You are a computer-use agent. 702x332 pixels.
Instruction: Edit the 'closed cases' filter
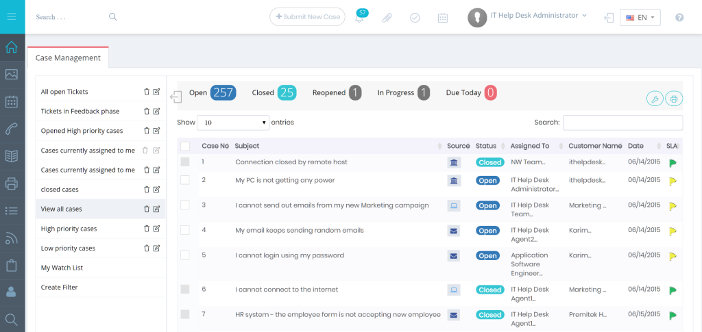(x=156, y=190)
